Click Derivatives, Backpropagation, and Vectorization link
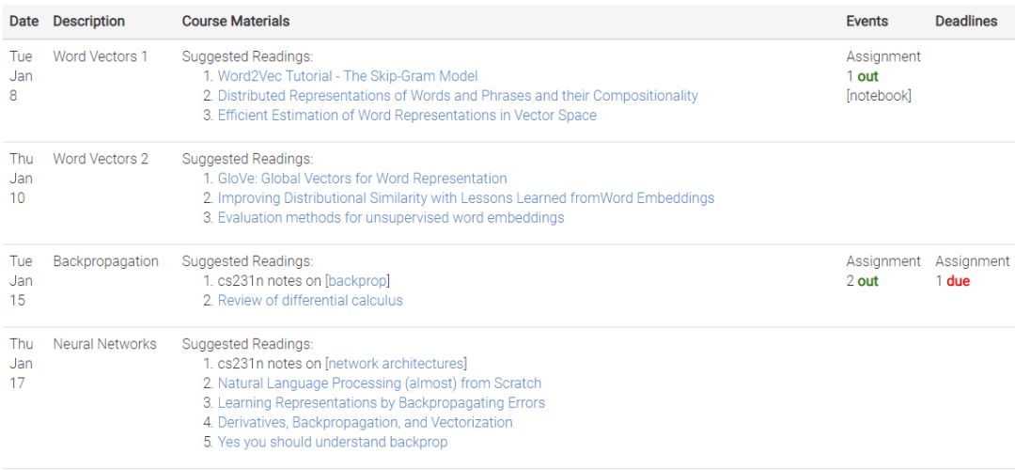Viewport: 1015px width, 470px height. (365, 423)
